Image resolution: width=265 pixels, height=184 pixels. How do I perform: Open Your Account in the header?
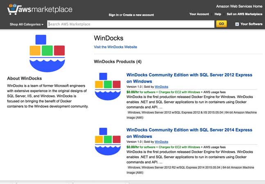[x=199, y=14]
